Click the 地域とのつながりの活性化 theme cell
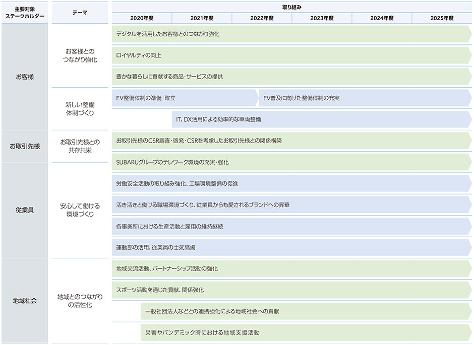This screenshot has width=474, height=345. click(x=80, y=301)
